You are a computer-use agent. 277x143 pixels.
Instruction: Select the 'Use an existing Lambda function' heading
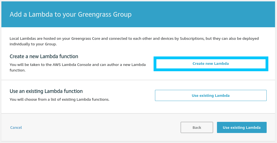46,91
